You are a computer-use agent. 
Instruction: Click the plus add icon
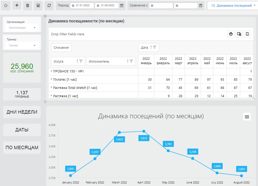(17, 5)
